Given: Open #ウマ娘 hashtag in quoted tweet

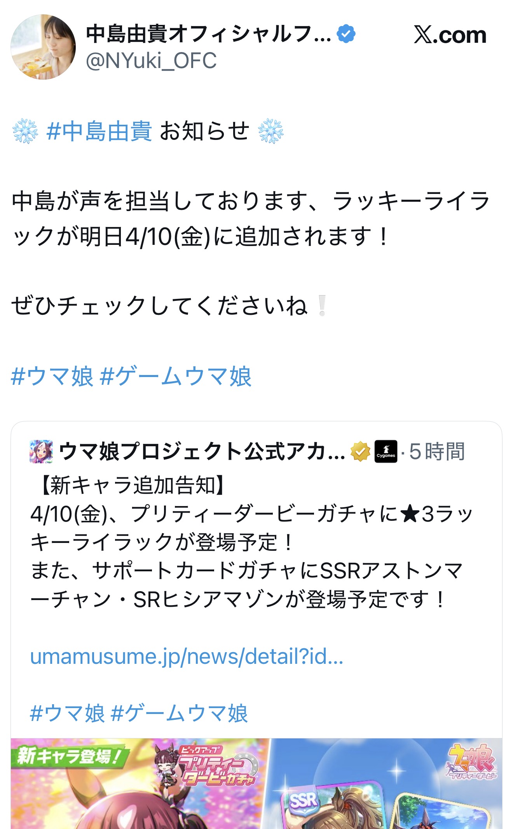Looking at the screenshot, I should pyautogui.click(x=67, y=713).
